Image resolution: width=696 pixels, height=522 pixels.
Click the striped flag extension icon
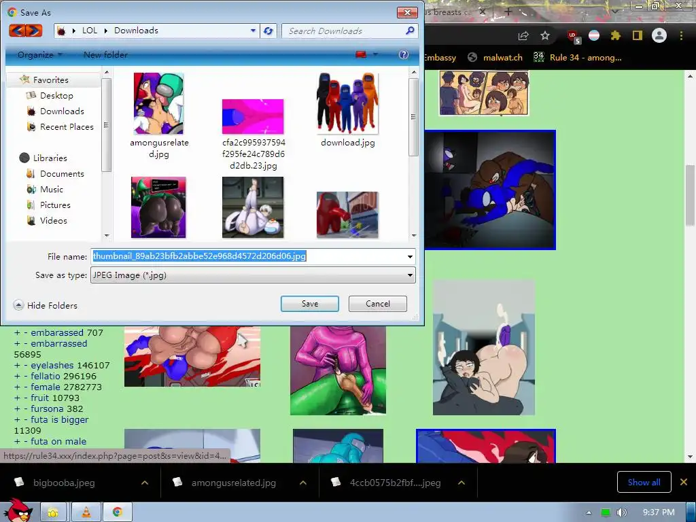click(x=594, y=35)
